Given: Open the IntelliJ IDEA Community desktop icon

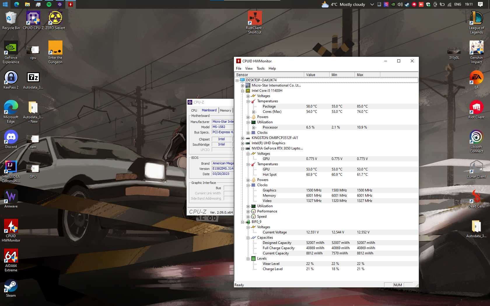Looking at the screenshot, I should [x=11, y=171].
